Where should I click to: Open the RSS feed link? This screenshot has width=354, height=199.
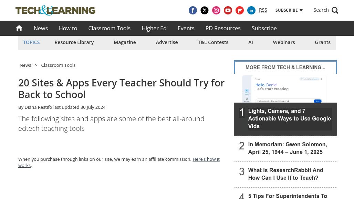(263, 10)
